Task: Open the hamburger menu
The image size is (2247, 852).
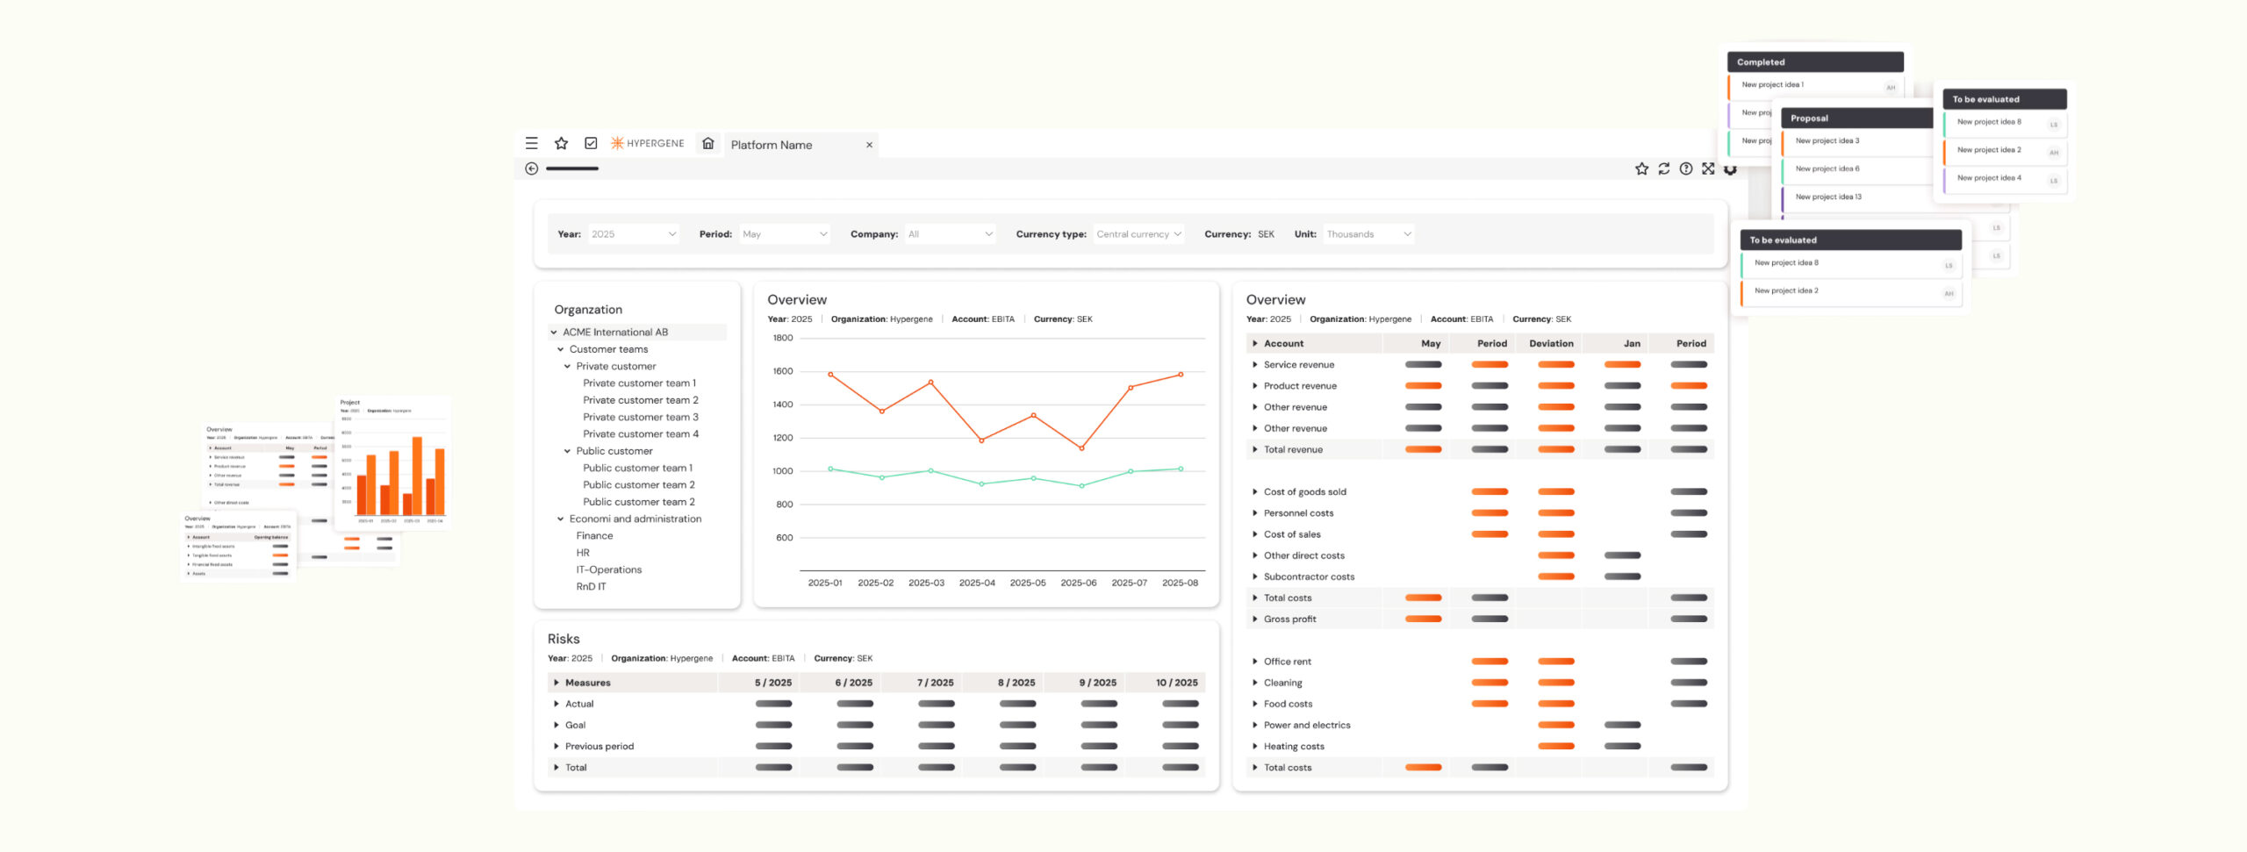Action: point(531,143)
